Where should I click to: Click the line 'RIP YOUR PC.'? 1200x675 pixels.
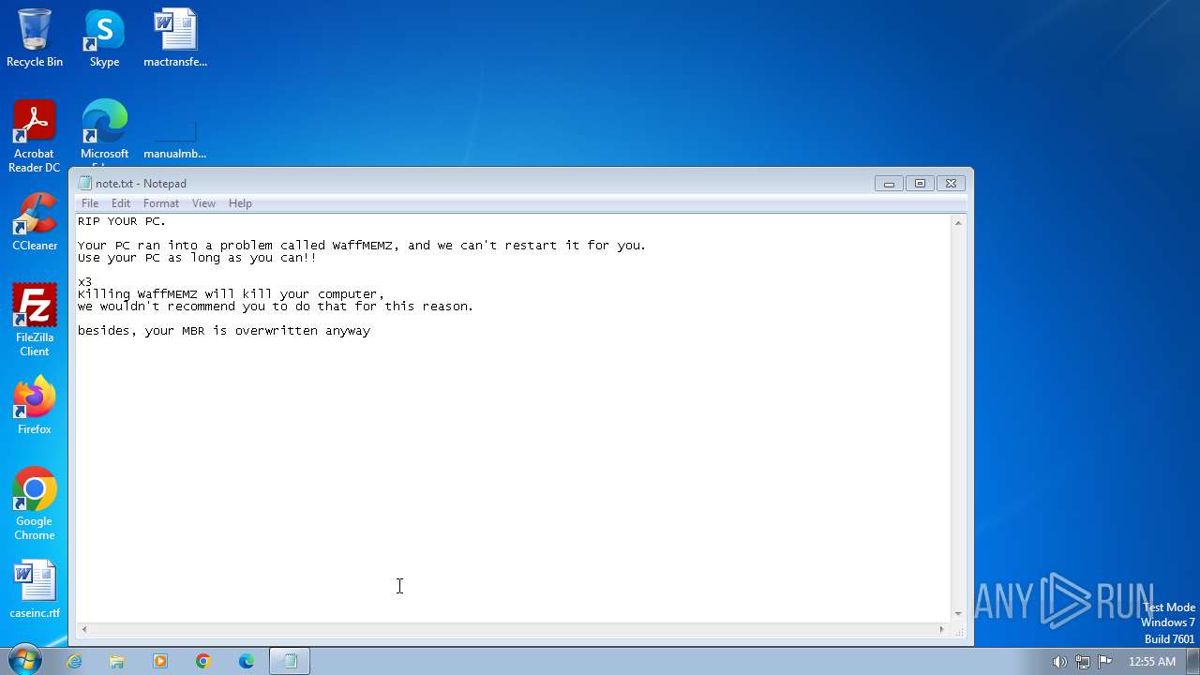(x=122, y=221)
